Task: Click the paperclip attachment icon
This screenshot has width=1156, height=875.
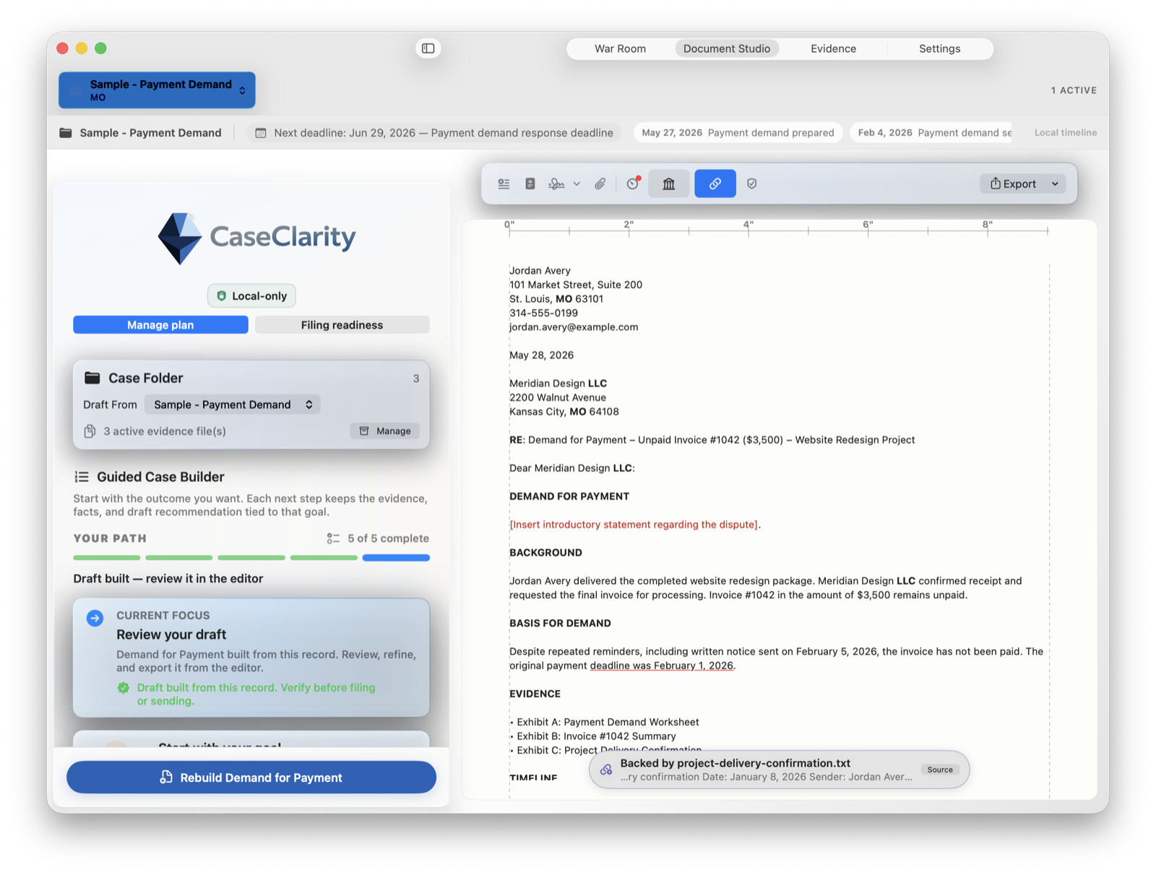Action: [x=600, y=184]
